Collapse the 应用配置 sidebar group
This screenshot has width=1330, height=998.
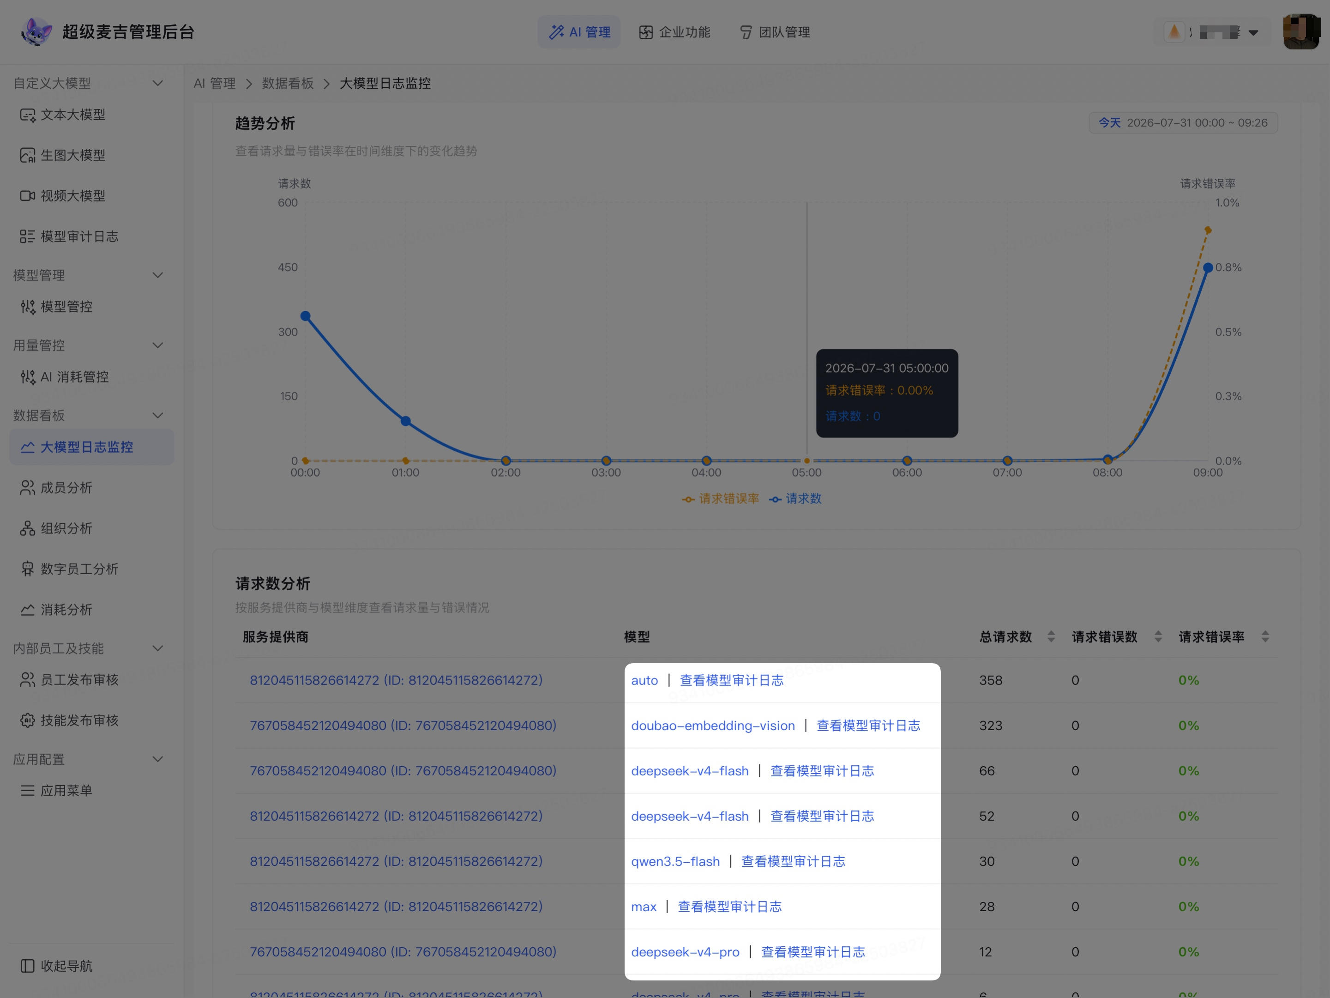[157, 759]
